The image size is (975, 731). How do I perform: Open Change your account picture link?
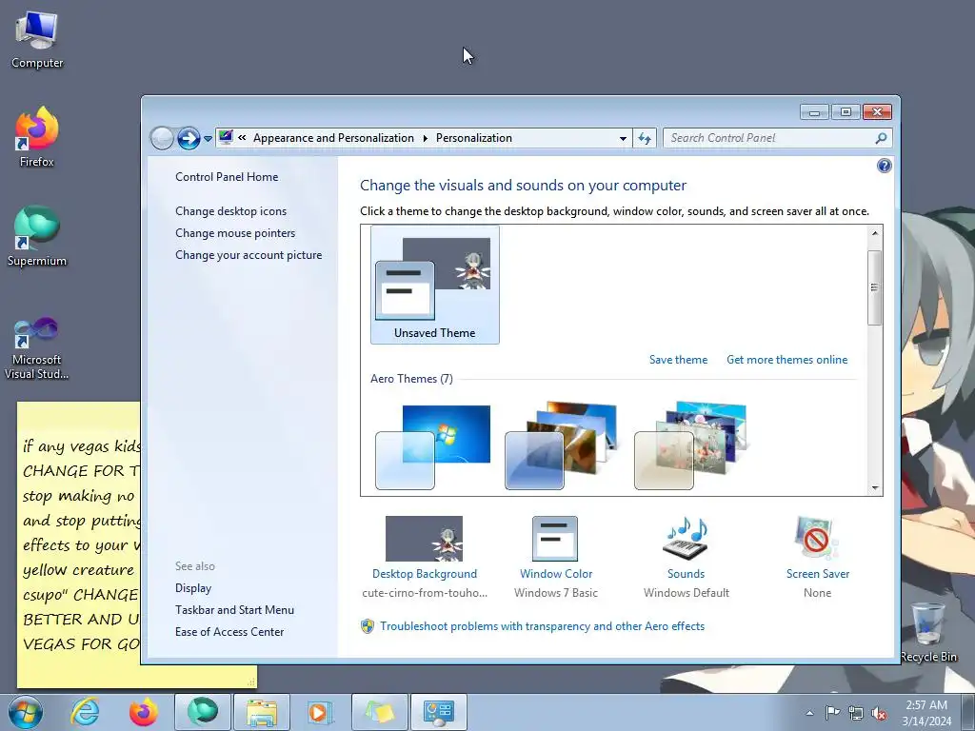[x=249, y=255]
